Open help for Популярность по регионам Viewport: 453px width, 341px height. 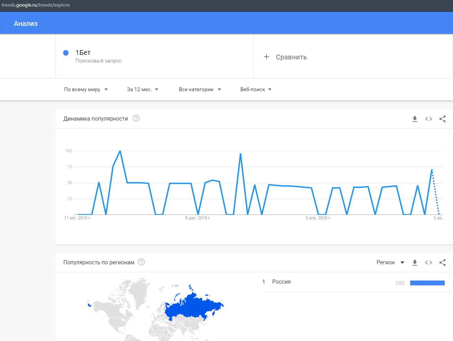[141, 262]
